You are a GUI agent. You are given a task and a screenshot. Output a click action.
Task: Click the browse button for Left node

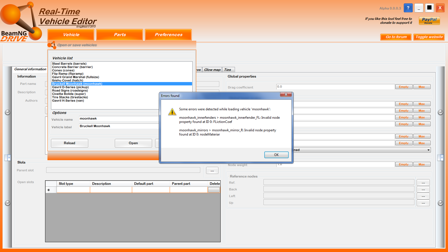point(423,196)
